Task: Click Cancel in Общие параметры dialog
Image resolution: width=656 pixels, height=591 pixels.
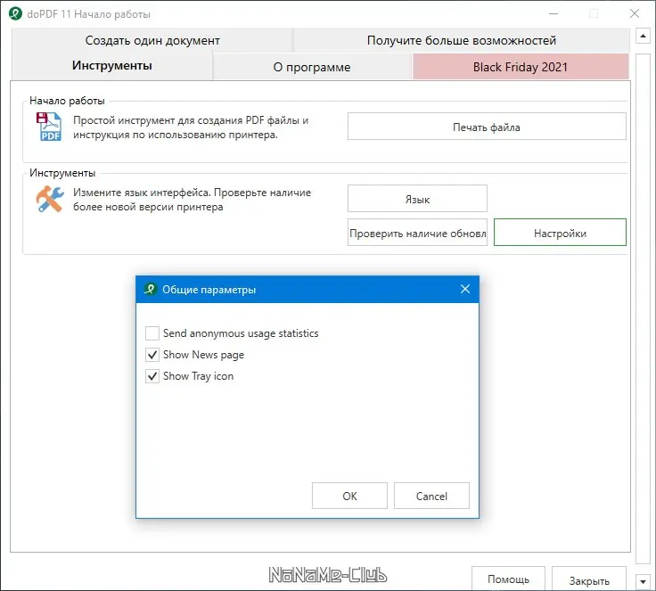Action: (x=431, y=496)
